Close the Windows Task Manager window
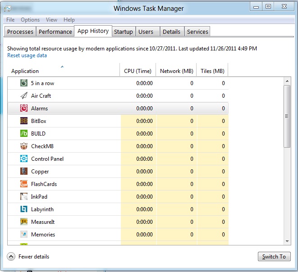The width and height of the screenshot is (298, 272). (284, 7)
